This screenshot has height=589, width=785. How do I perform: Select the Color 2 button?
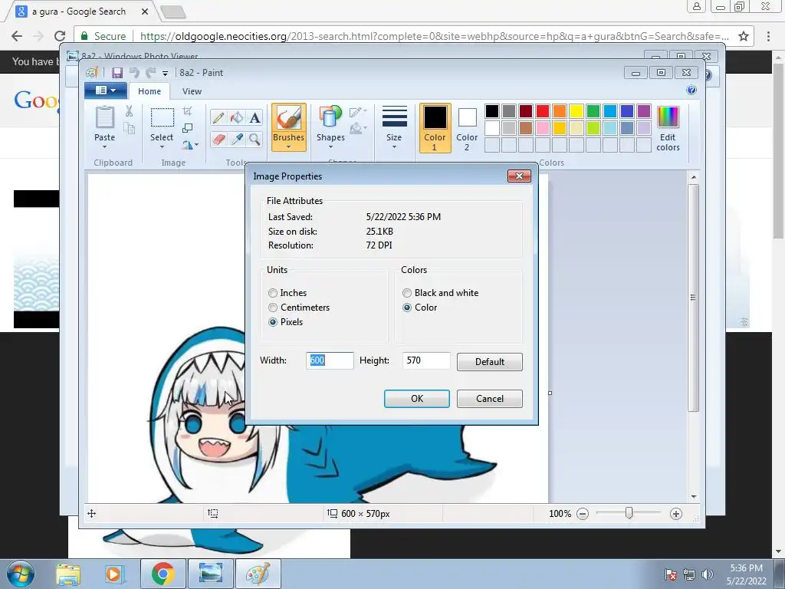click(467, 128)
